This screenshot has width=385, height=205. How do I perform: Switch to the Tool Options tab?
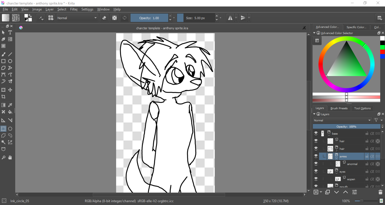[362, 108]
